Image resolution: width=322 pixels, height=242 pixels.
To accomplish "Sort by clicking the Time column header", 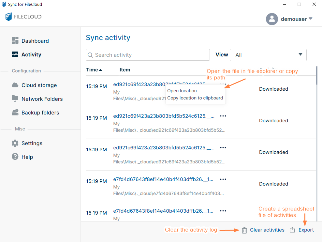I will click(x=93, y=70).
